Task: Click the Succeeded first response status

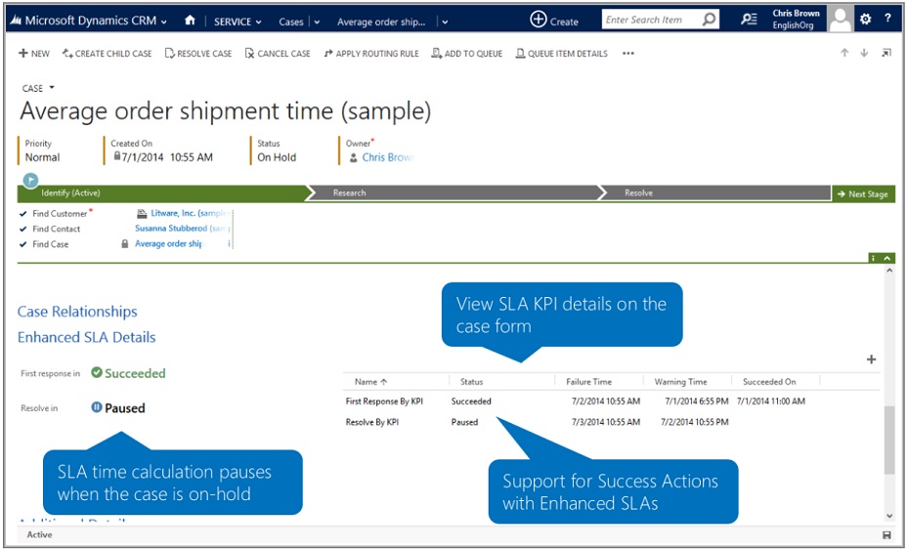Action: point(128,373)
